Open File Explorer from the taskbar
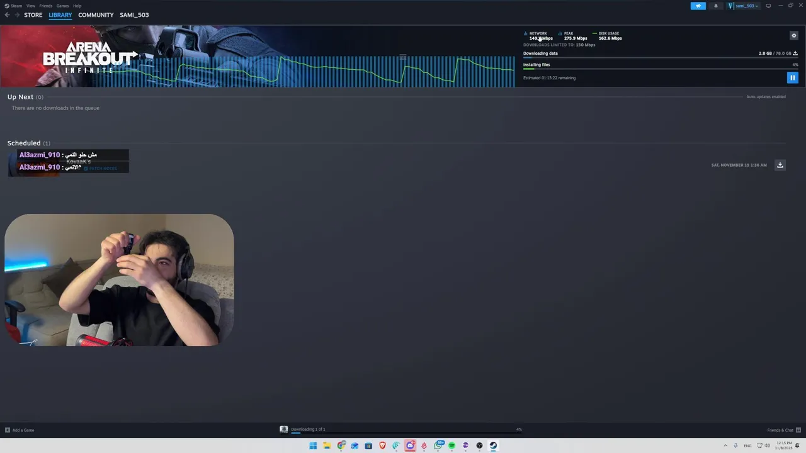 click(x=327, y=445)
